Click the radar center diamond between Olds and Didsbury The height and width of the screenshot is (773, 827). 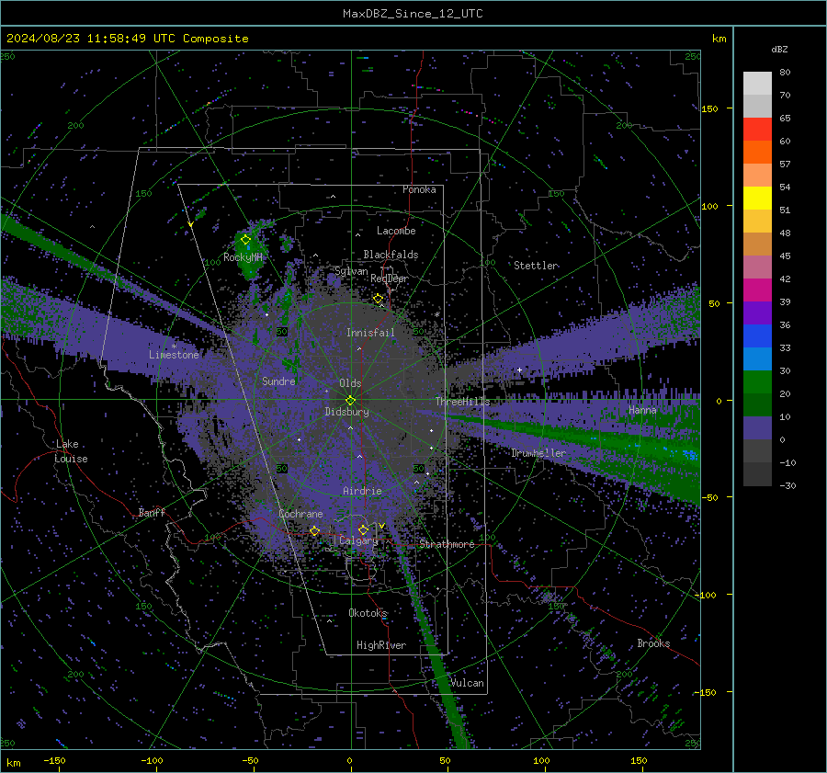[x=350, y=400]
